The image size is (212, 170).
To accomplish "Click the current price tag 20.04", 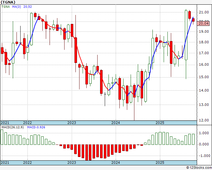I will pyautogui.click(x=204, y=23).
